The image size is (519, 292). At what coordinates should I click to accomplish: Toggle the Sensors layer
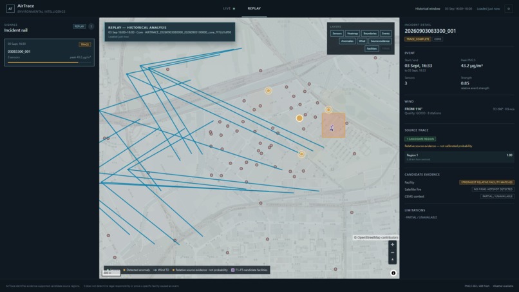click(337, 34)
